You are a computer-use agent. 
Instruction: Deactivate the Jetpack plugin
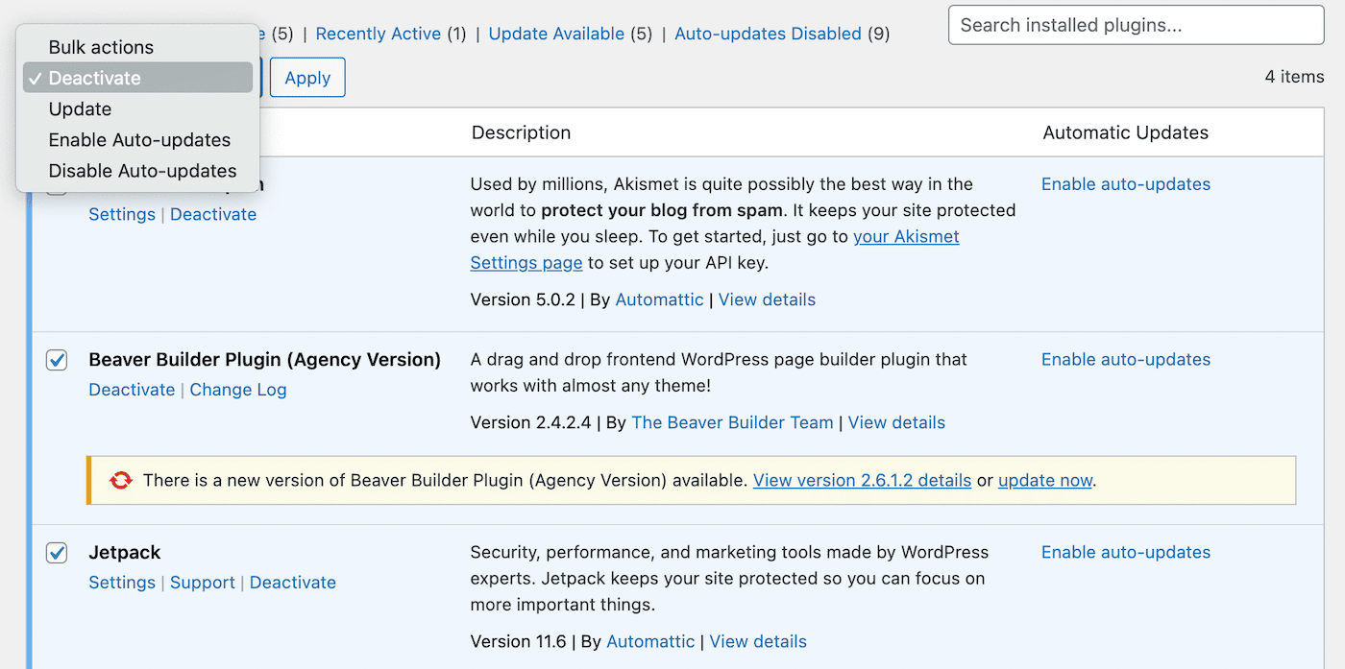click(x=292, y=582)
